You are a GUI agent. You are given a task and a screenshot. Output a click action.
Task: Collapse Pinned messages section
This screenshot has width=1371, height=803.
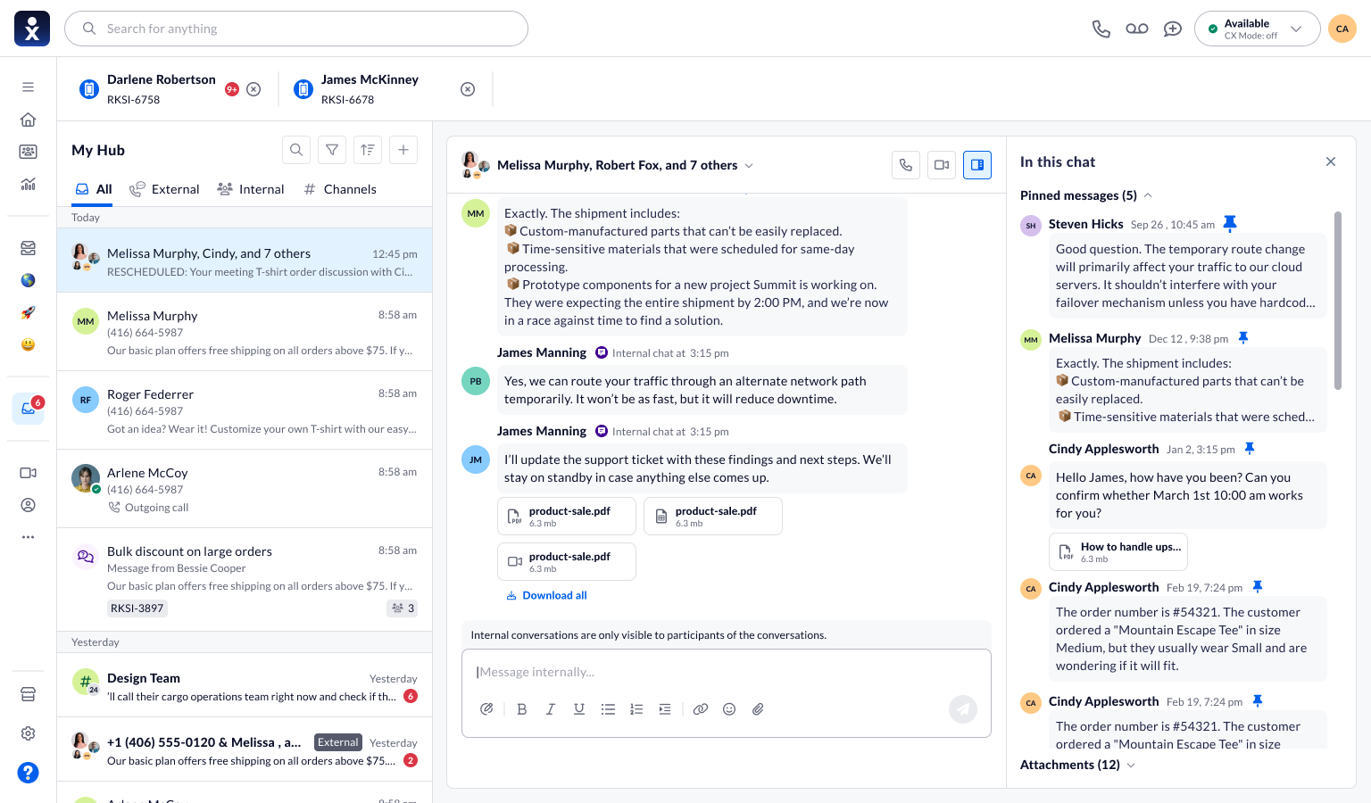[1148, 195]
